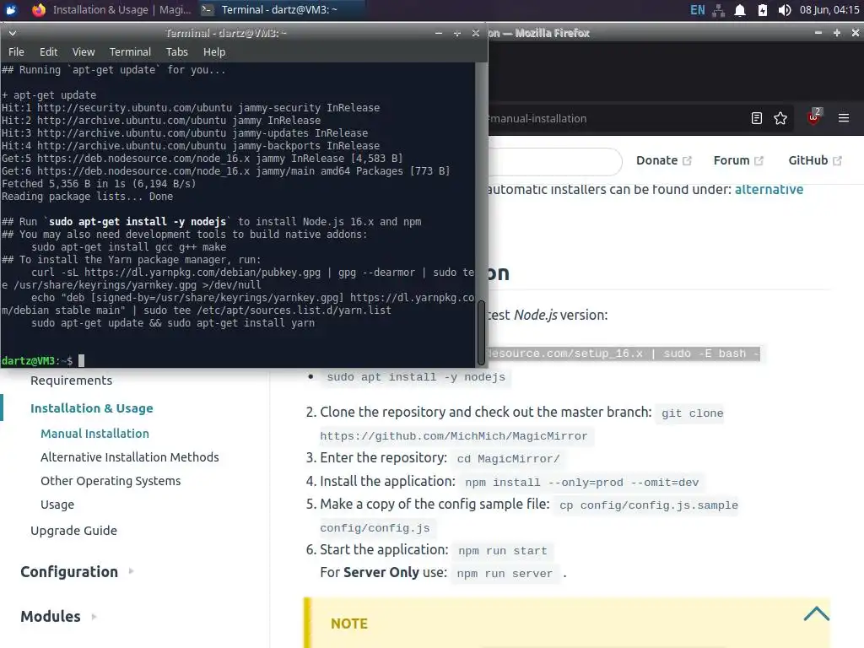Open the Upgrade Guide sidebar link
The width and height of the screenshot is (864, 648).
tap(74, 531)
